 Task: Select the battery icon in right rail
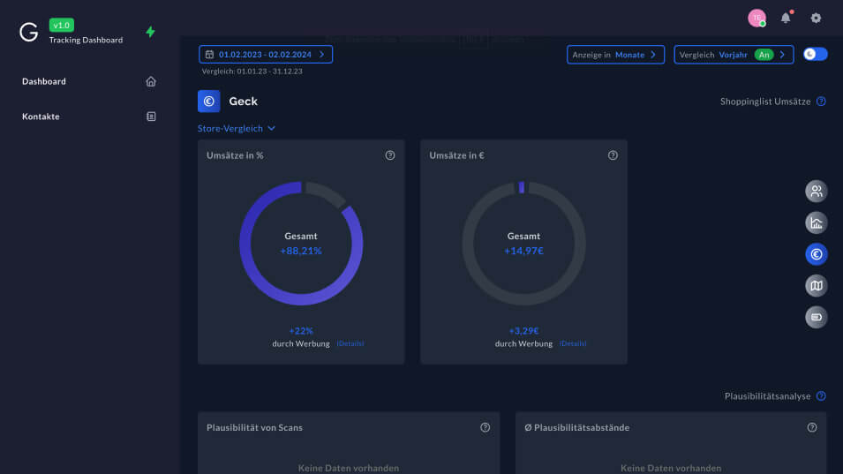pos(817,317)
